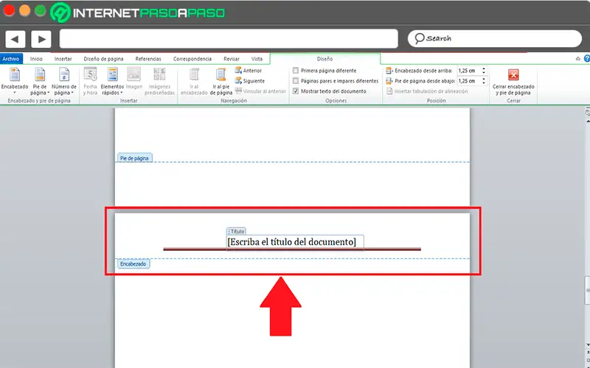Image resolution: width=590 pixels, height=368 pixels.
Task: Click the Pie de página desde abajo icon
Action: [389, 81]
